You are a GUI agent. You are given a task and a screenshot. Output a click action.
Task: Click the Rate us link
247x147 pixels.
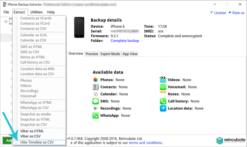coord(238,13)
